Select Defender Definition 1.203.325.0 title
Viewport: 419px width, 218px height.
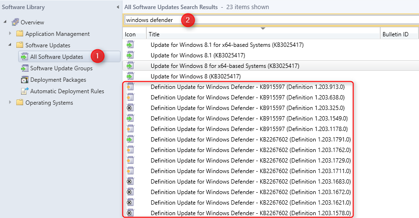click(x=248, y=108)
